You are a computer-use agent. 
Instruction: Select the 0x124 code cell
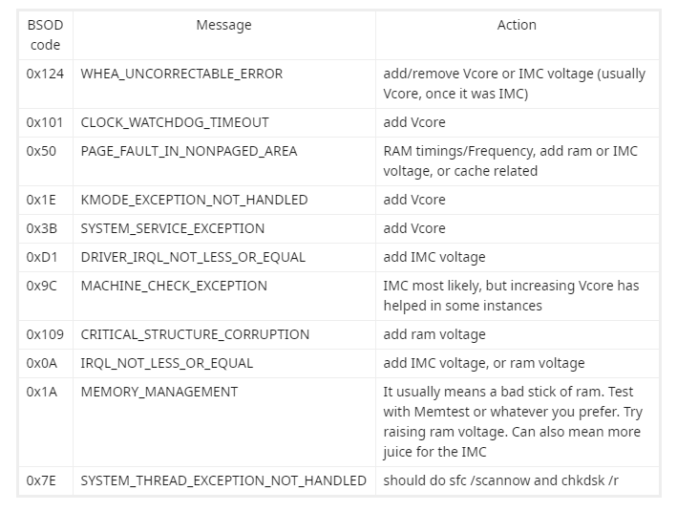pyautogui.click(x=45, y=84)
